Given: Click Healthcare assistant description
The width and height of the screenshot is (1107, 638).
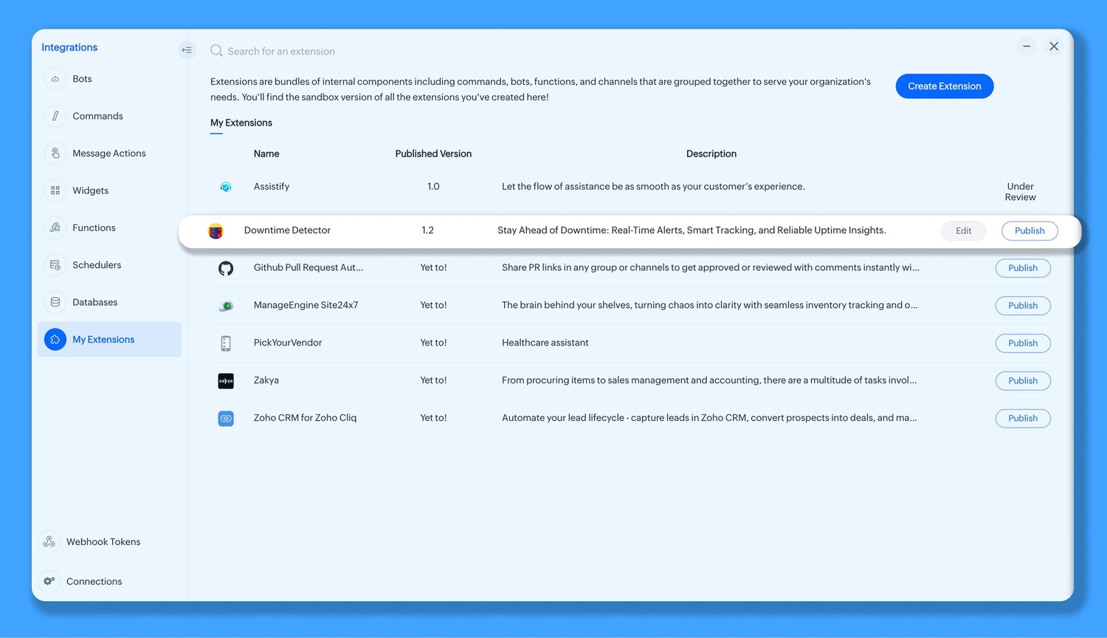Looking at the screenshot, I should coord(545,343).
